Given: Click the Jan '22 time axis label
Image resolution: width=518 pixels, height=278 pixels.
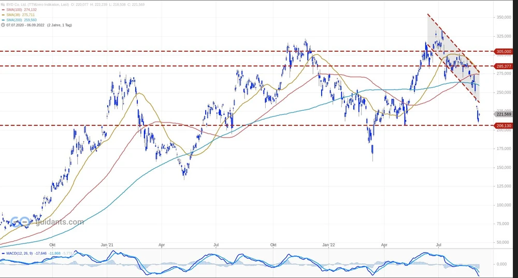Looking at the screenshot, I should [329, 244].
